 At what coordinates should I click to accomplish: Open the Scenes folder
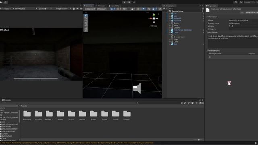tap(94, 116)
